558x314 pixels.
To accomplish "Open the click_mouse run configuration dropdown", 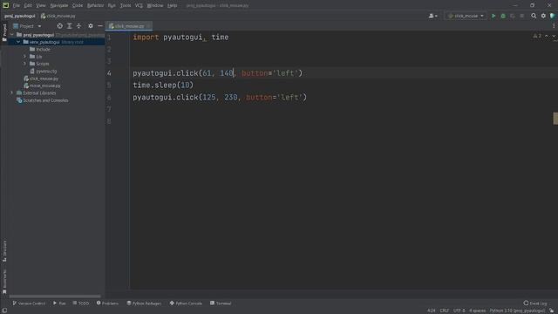I will point(466,16).
